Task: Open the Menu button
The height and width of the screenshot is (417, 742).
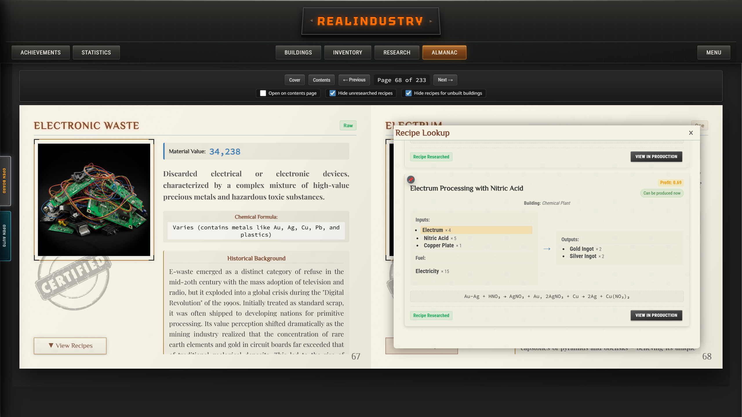Action: 714,52
